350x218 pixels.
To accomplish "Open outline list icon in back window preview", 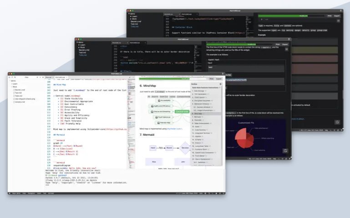I will [338, 21].
